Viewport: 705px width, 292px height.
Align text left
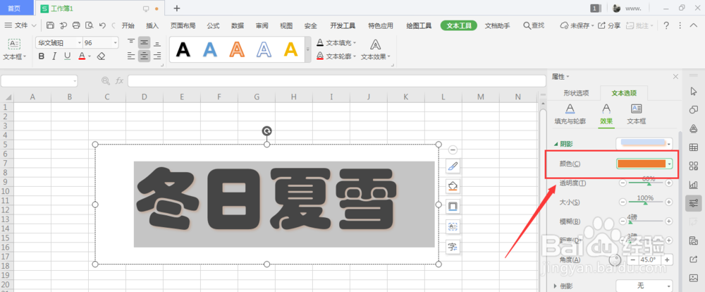point(131,56)
